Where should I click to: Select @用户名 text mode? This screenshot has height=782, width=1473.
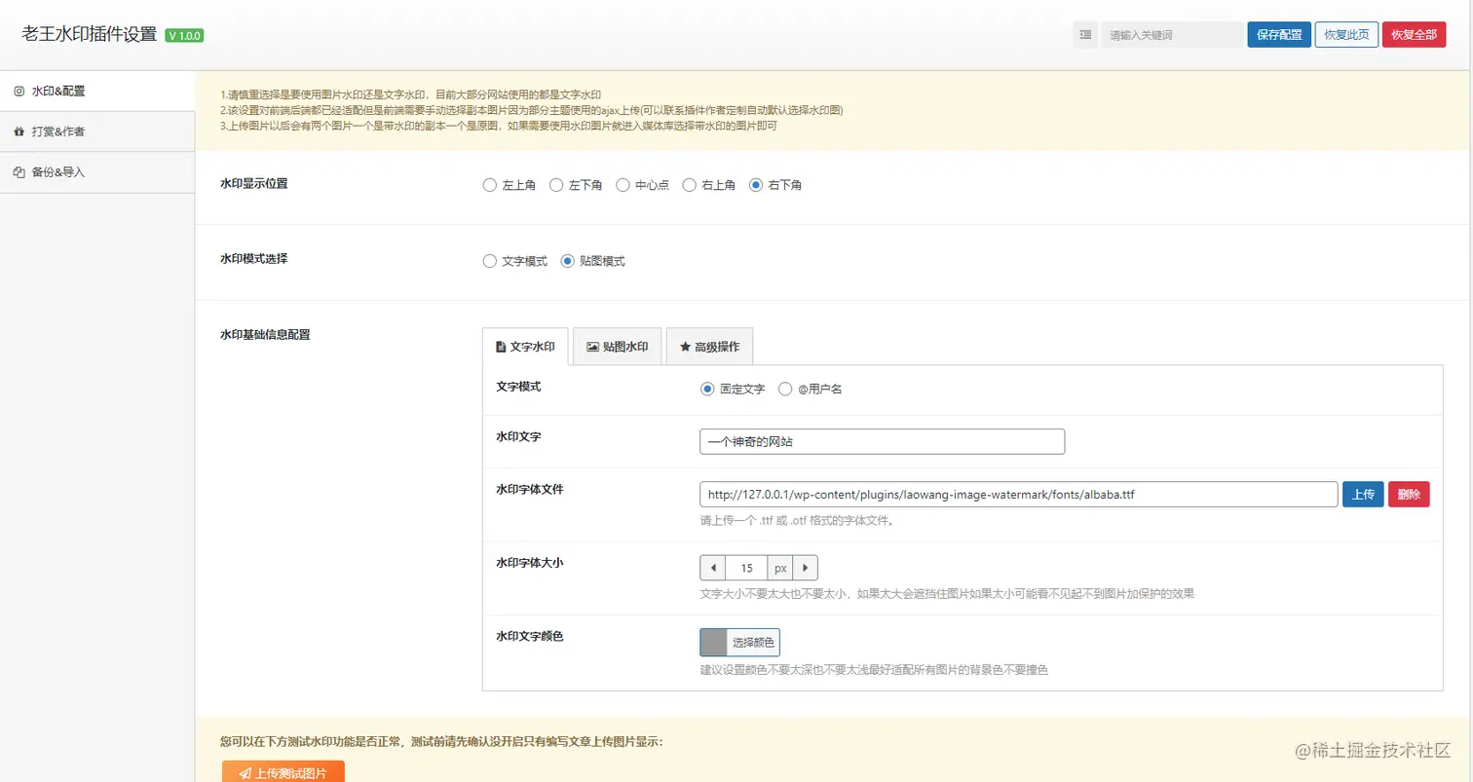(785, 389)
